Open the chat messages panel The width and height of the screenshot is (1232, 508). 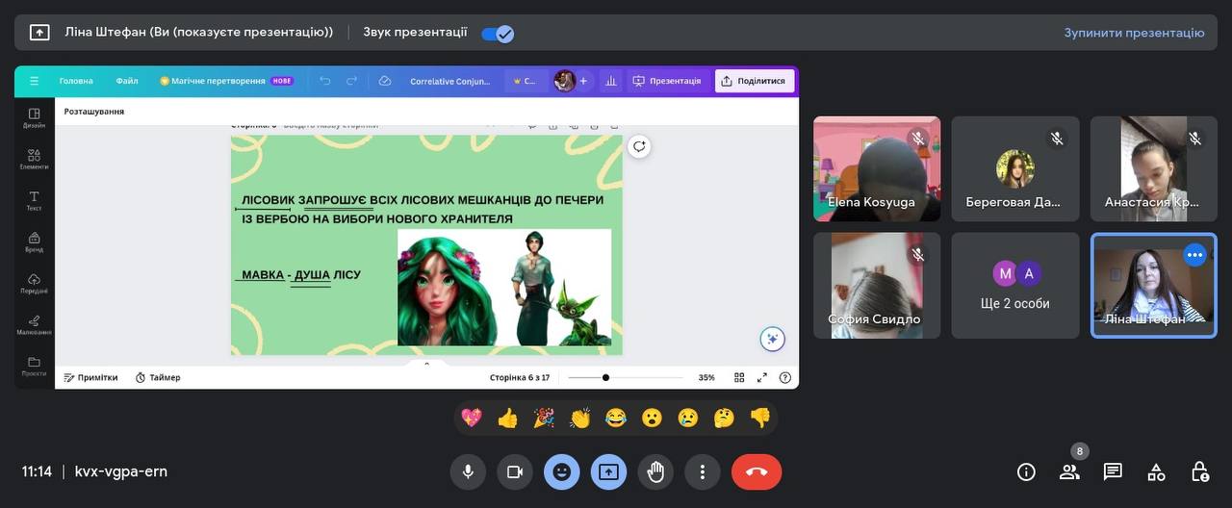[x=1113, y=471]
